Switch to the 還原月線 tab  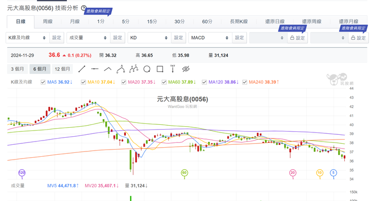tap(349, 21)
